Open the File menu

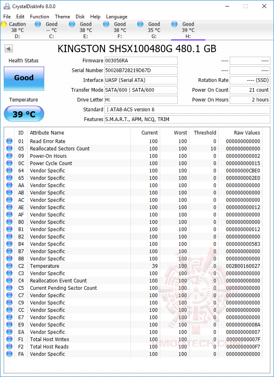pos(7,17)
